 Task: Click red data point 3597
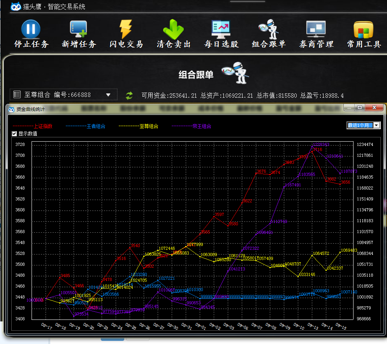pyautogui.click(x=214, y=216)
